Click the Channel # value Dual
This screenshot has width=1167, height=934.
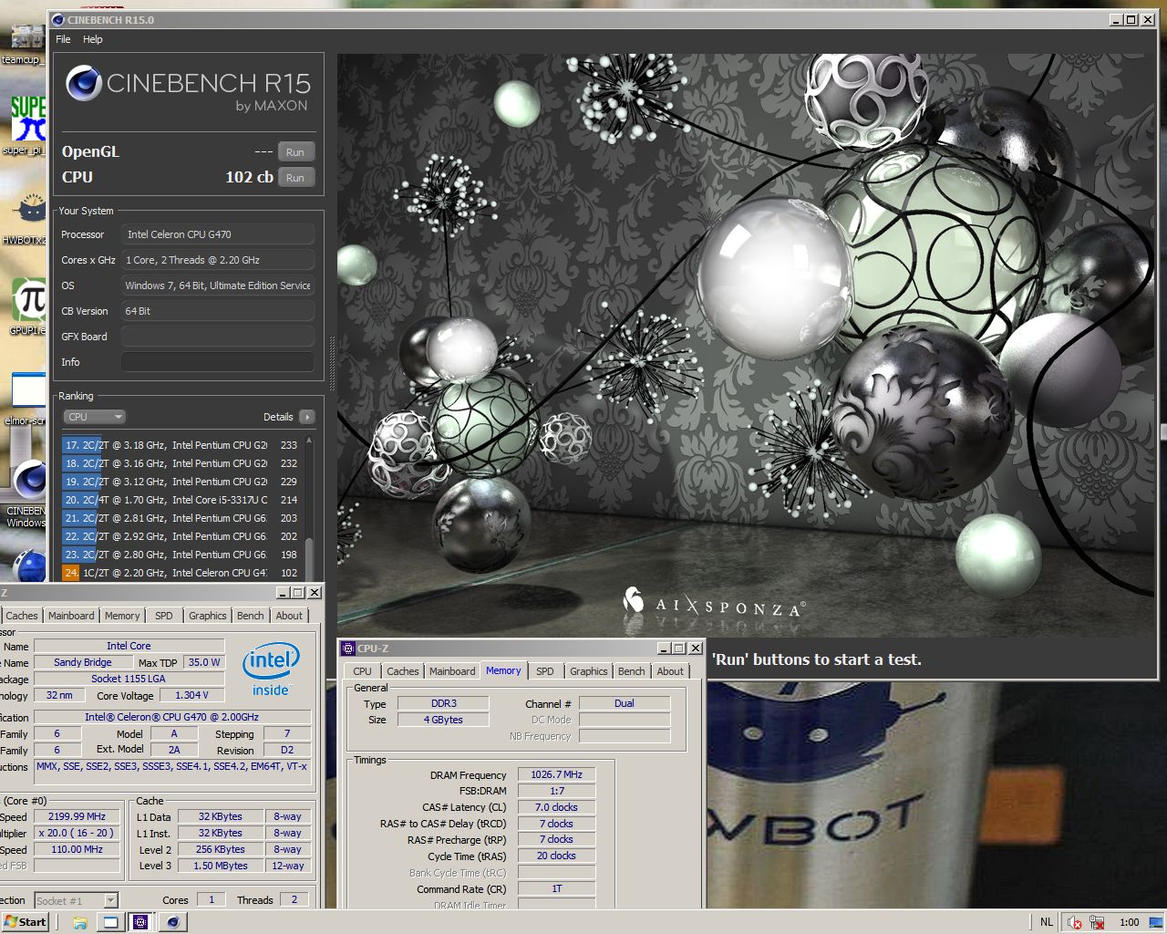pos(625,703)
